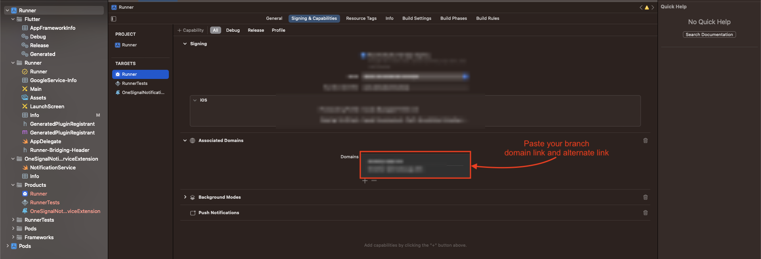Click the Search Documentation button
761x259 pixels.
point(709,35)
